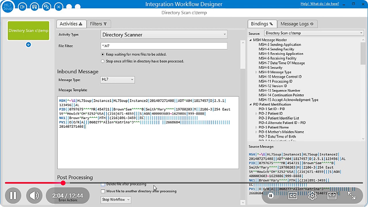Select PID-1 Set ID - PID

(272, 109)
